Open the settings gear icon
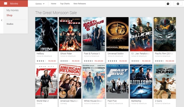The height and width of the screenshot is (107, 184). tap(178, 4)
